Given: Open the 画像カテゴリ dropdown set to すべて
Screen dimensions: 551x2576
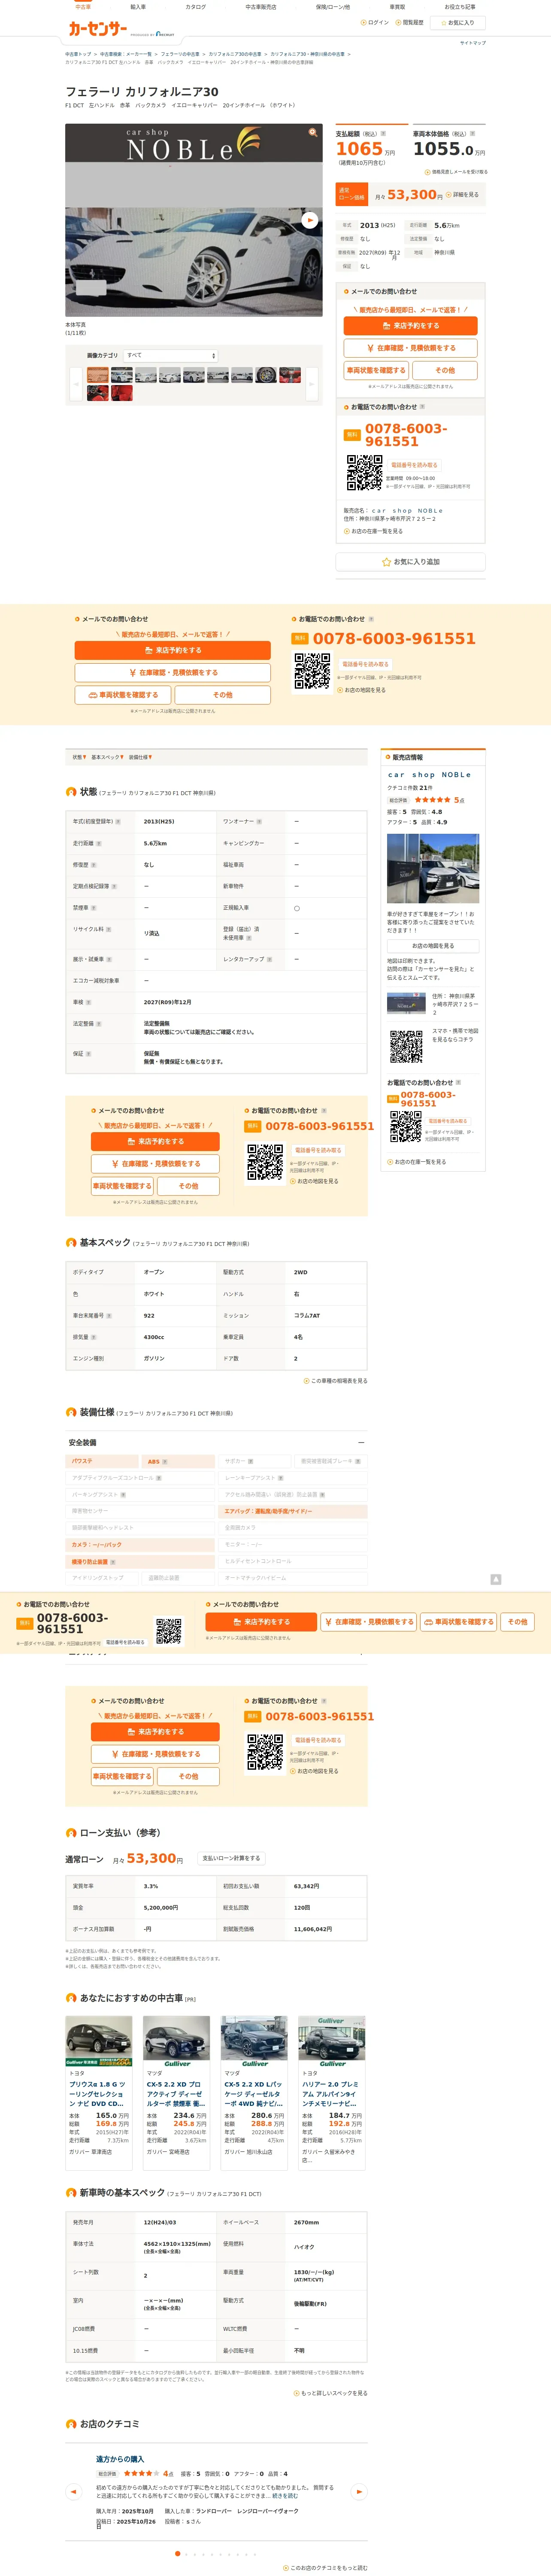Looking at the screenshot, I should click(170, 355).
